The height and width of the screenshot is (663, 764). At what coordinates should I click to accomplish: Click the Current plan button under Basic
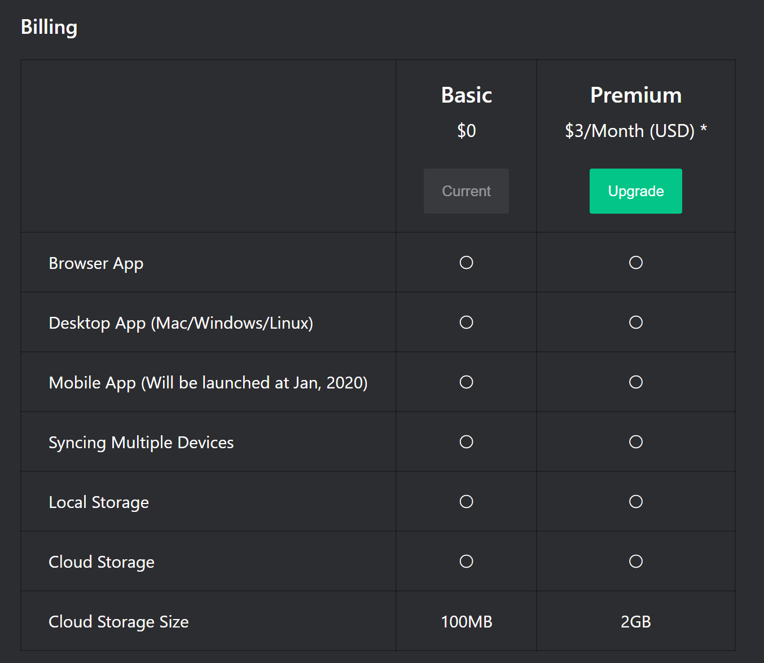[x=466, y=191]
